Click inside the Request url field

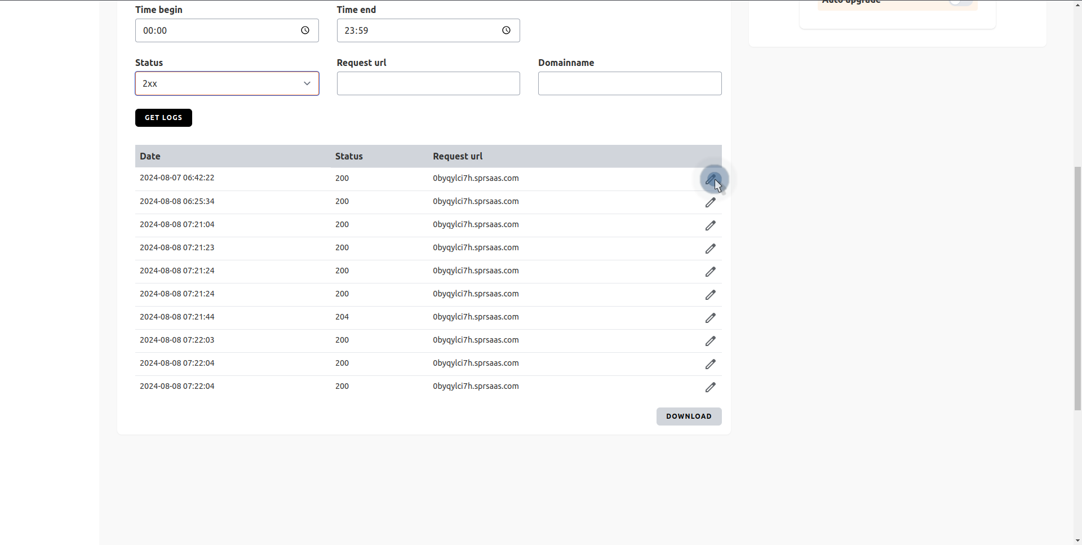coord(428,83)
